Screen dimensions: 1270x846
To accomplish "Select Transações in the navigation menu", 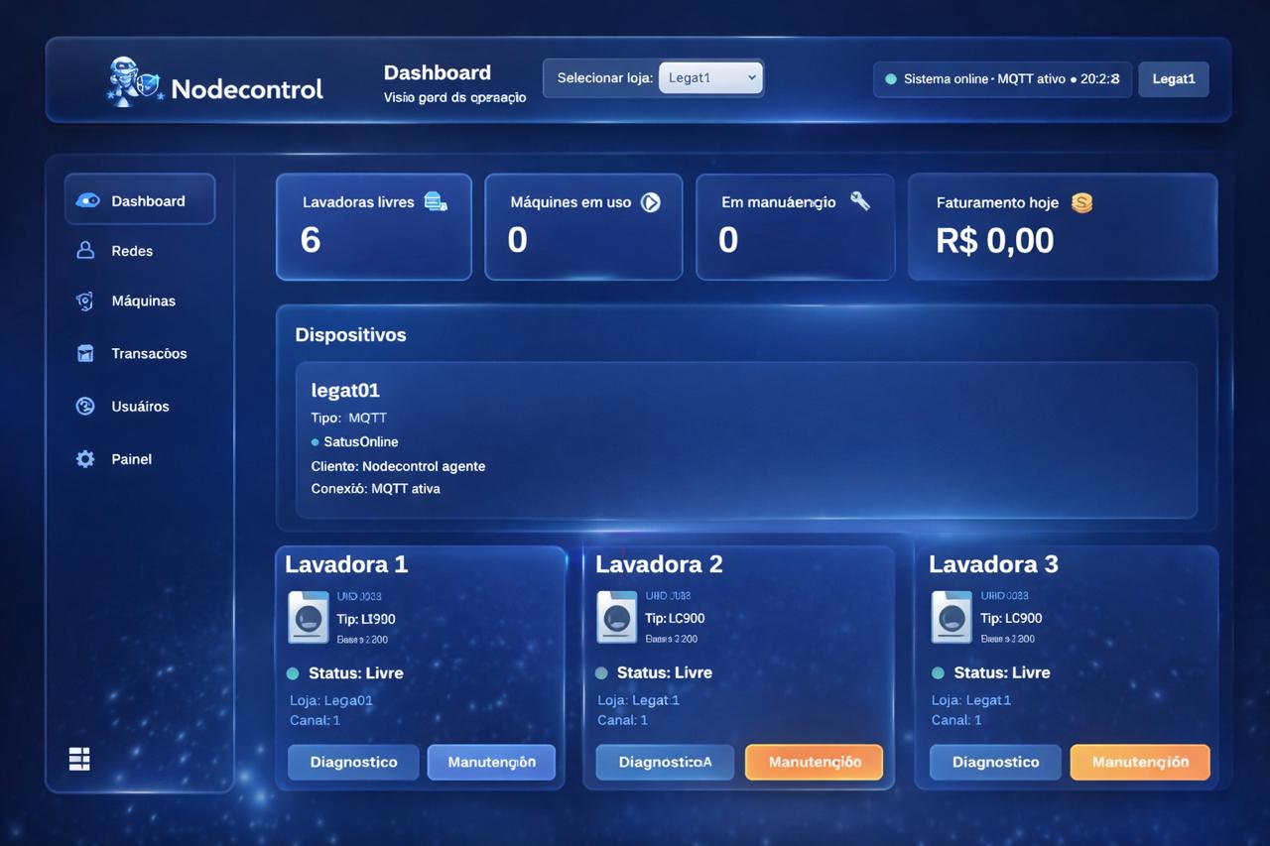I will [149, 353].
